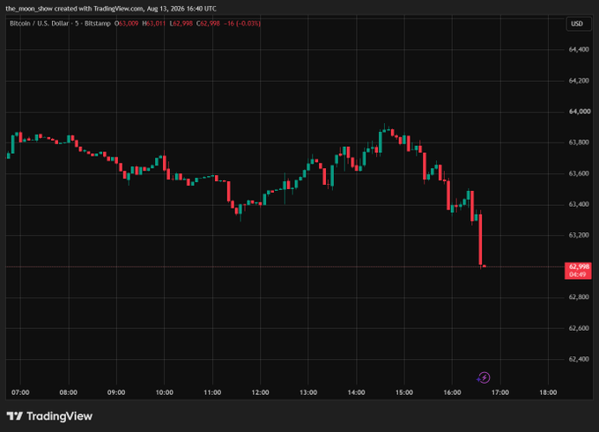Click the 63,200 price axis label
Screen dimensions: 599x432
point(579,235)
